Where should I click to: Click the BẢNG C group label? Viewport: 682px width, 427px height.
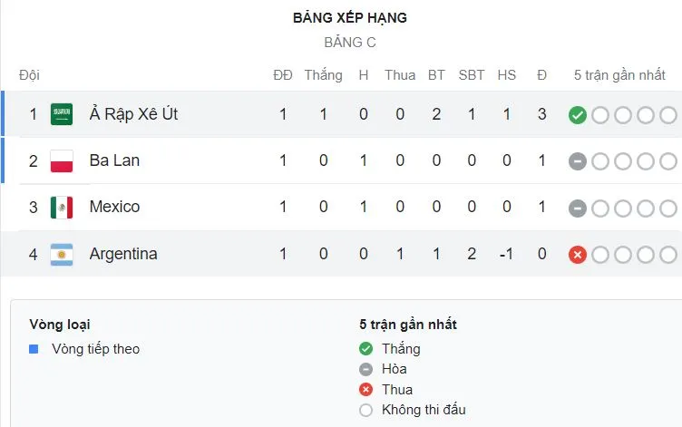(x=350, y=43)
